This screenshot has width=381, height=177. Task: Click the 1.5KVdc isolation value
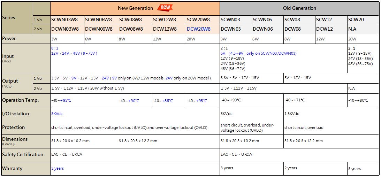[291, 114]
